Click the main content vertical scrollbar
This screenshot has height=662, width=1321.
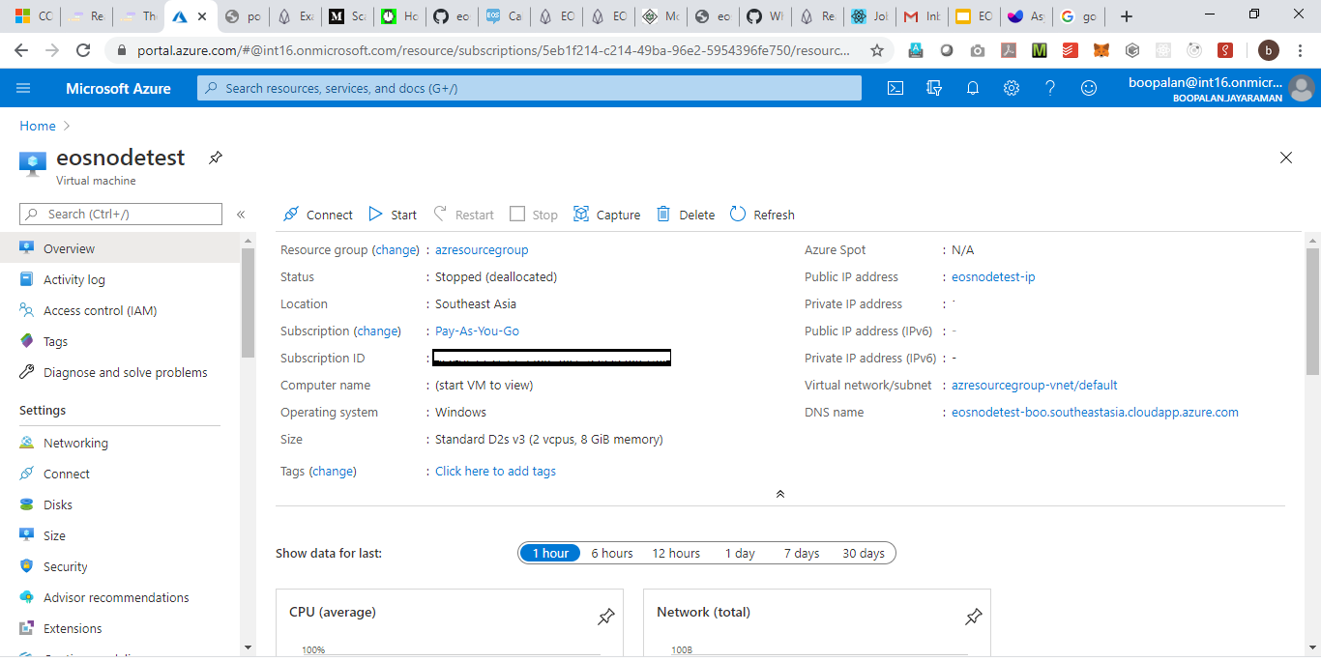[1312, 311]
